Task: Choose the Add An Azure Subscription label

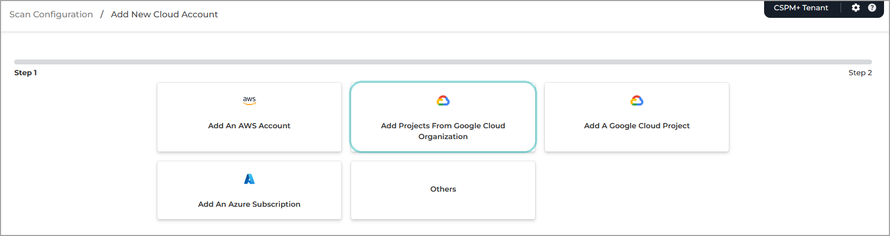Action: [249, 204]
